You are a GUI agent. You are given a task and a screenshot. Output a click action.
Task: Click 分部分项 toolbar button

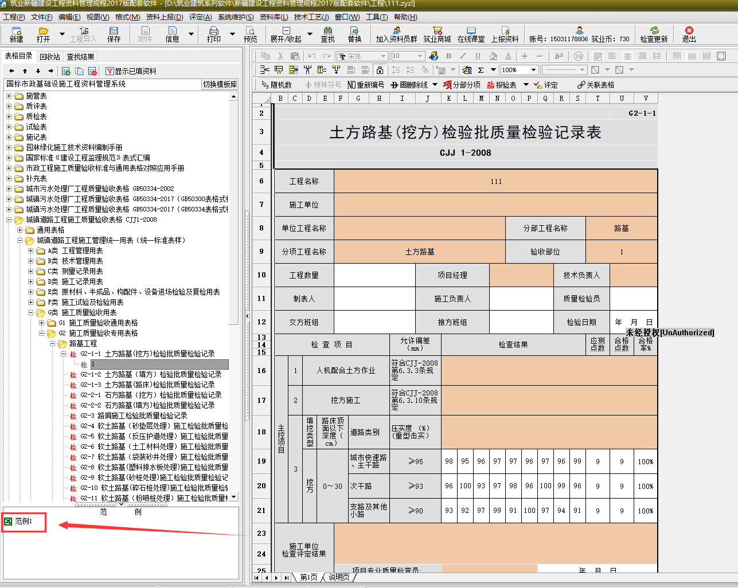[x=462, y=85]
